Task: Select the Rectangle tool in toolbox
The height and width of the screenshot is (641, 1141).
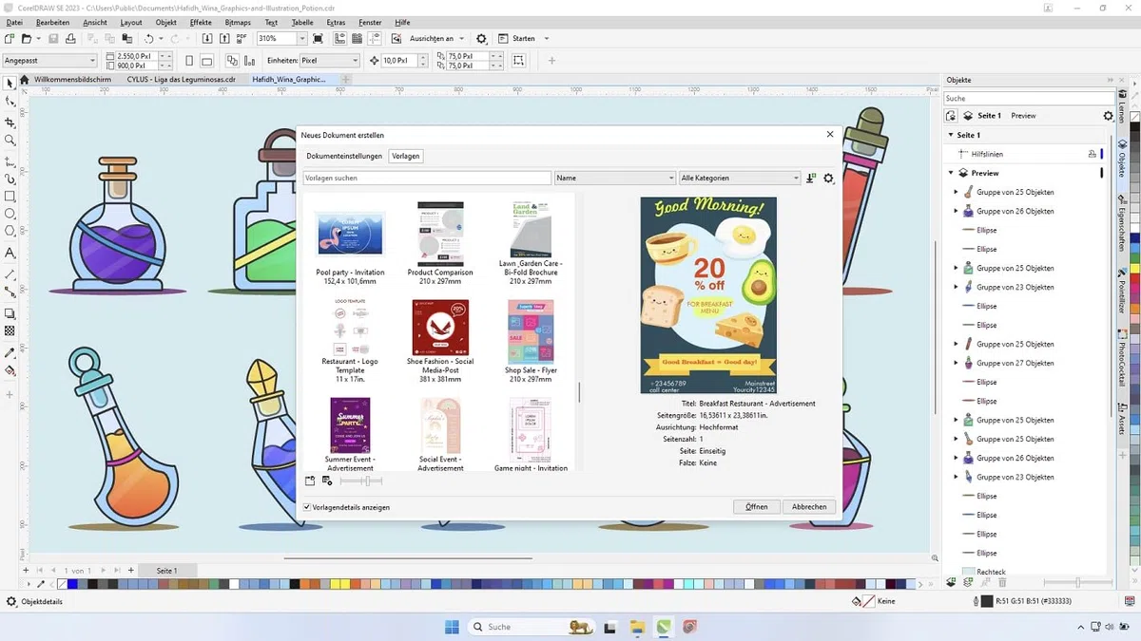Action: click(10, 197)
